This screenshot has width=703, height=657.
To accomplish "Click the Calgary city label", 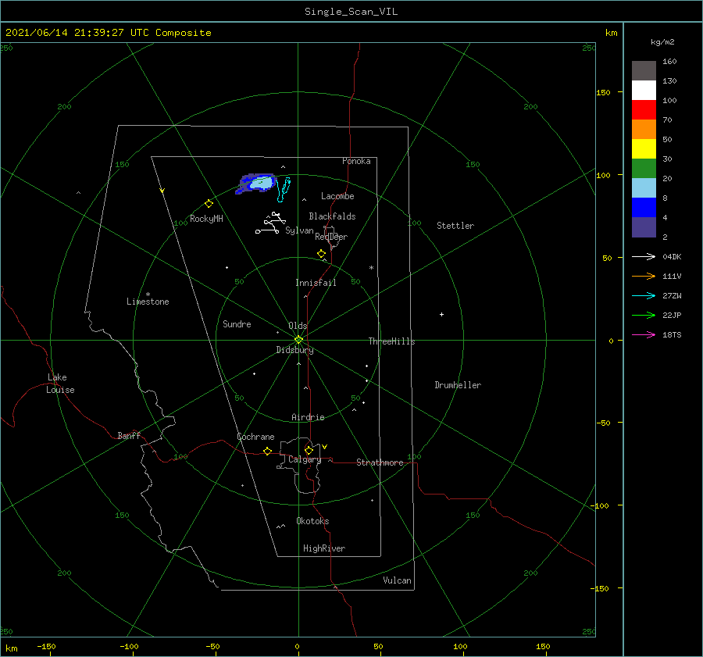I will pos(305,459).
